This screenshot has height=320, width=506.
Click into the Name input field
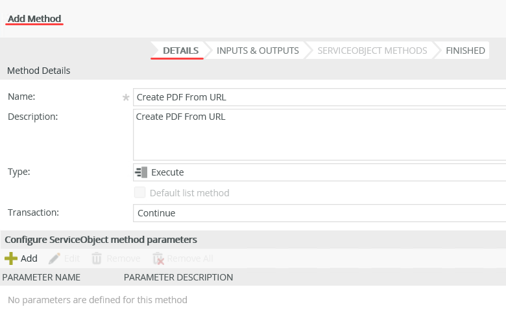pyautogui.click(x=319, y=97)
